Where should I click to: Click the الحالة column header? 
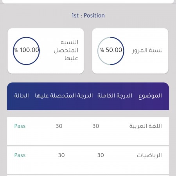[x=22, y=95]
